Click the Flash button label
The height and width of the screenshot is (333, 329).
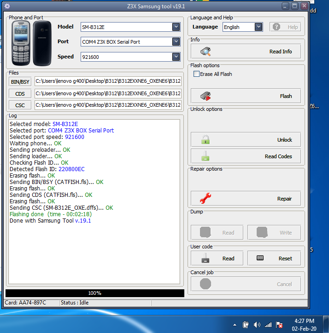point(286,96)
